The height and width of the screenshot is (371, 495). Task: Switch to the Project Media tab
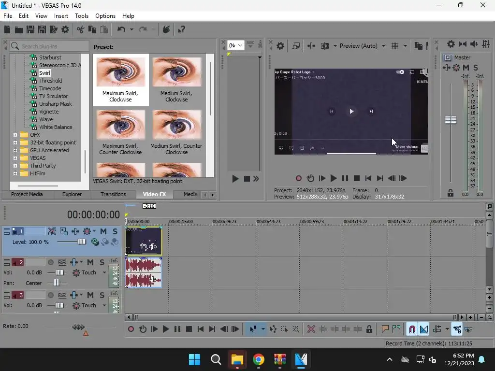point(27,194)
